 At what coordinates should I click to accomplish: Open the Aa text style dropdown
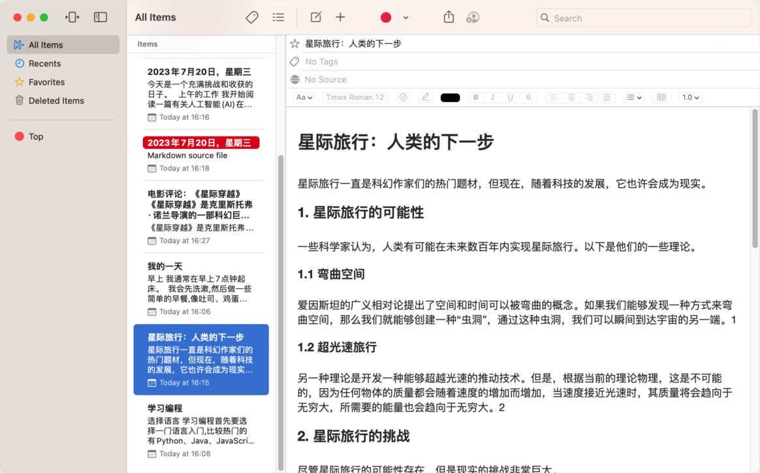point(304,97)
